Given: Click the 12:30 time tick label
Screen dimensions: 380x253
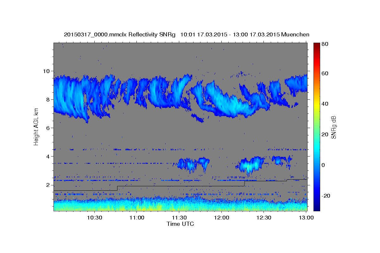Looking at the screenshot, I should pos(264,218).
